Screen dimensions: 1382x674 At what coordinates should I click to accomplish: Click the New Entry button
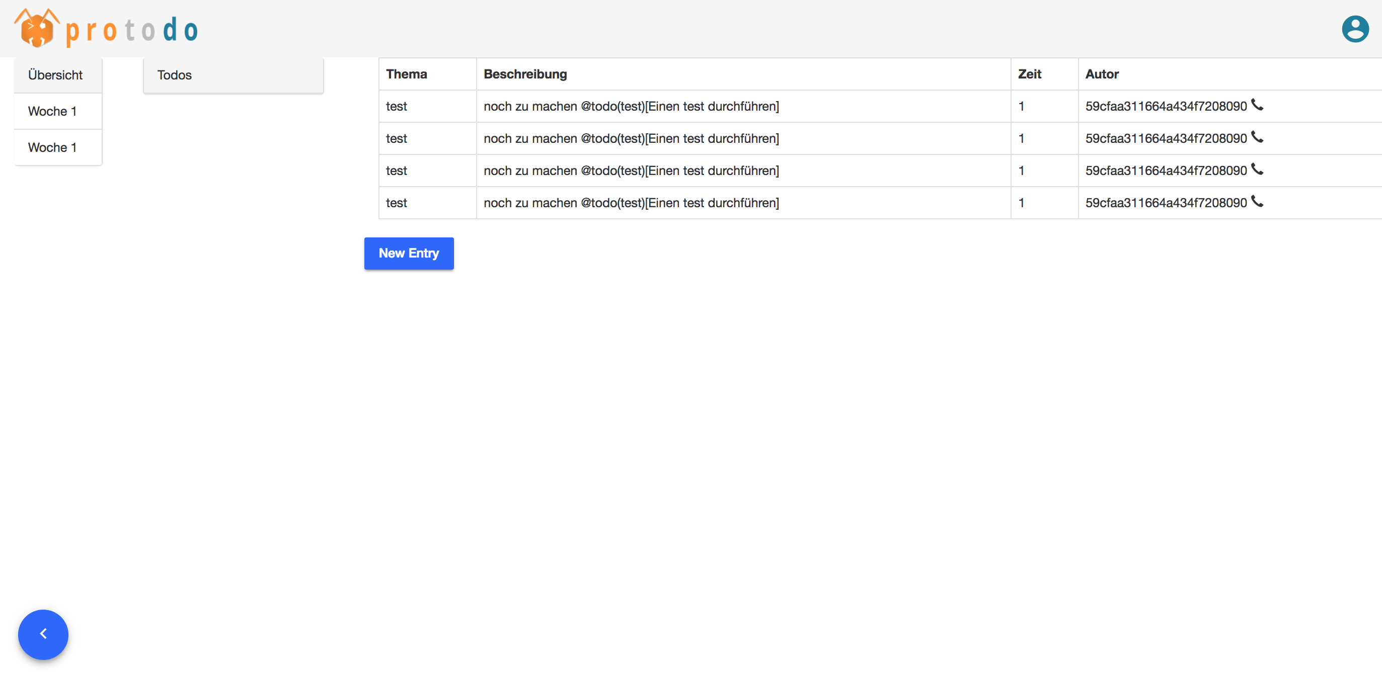(409, 253)
